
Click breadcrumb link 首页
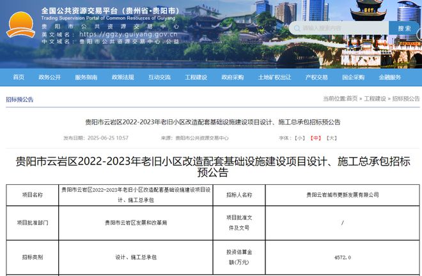coord(352,99)
